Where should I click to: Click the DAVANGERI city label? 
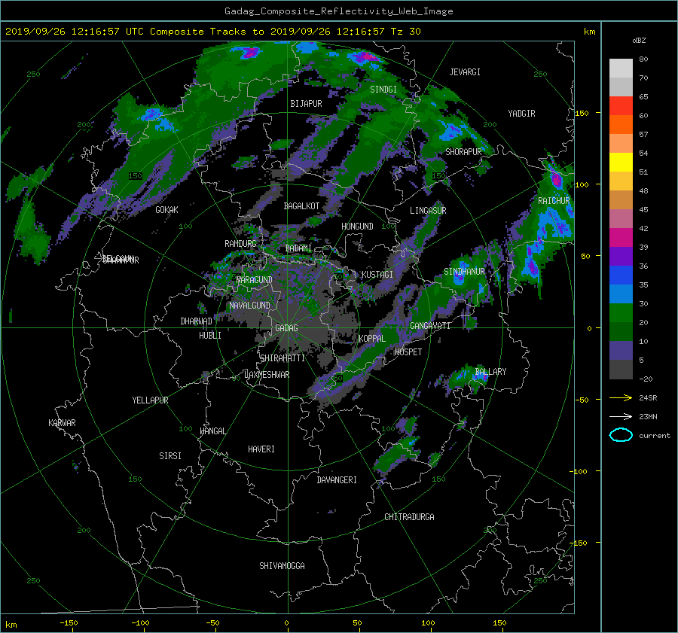337,480
